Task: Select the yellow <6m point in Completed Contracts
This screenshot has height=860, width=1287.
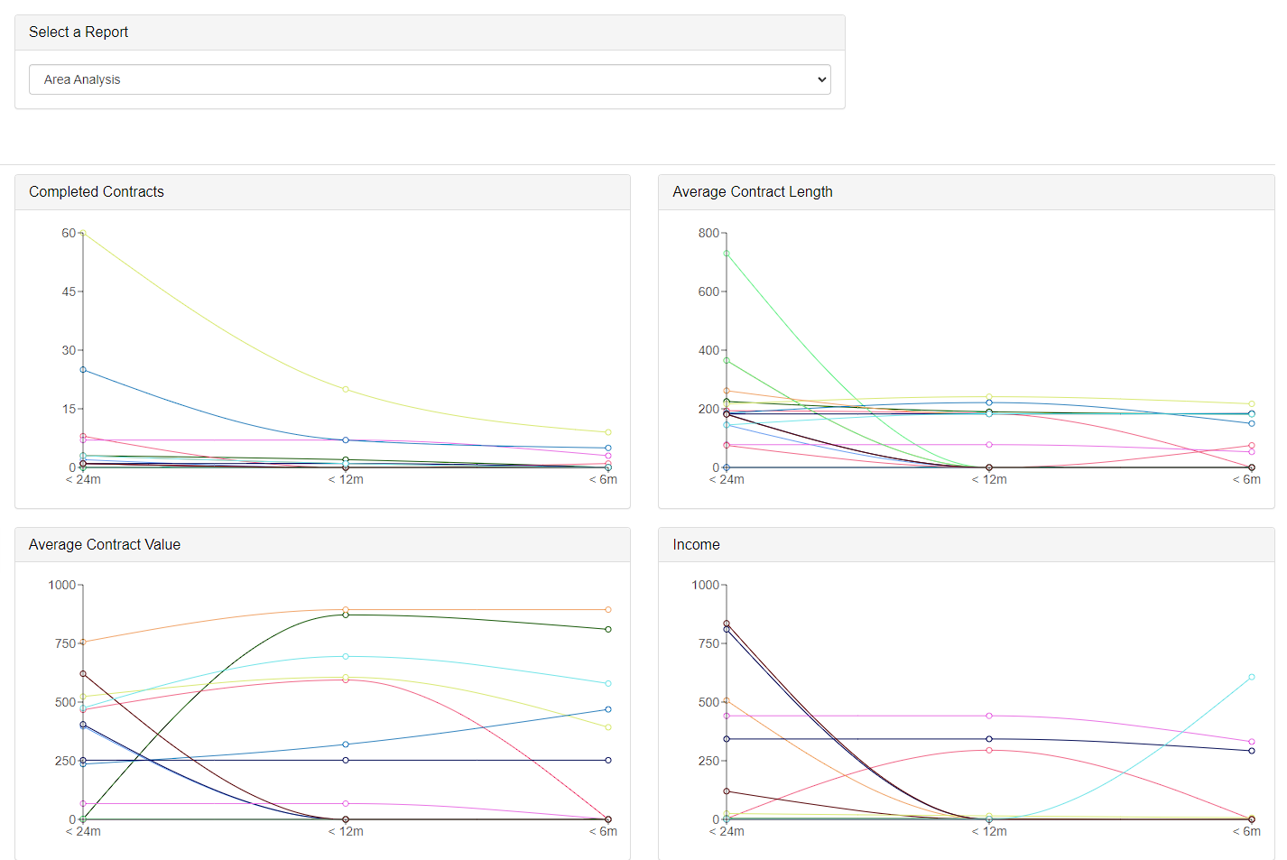Action: 608,432
